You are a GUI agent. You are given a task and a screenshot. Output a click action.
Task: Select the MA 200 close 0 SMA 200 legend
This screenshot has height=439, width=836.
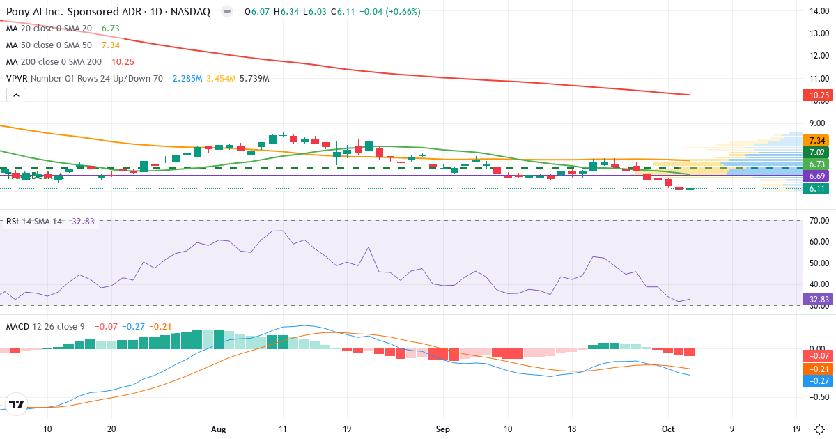click(x=54, y=62)
